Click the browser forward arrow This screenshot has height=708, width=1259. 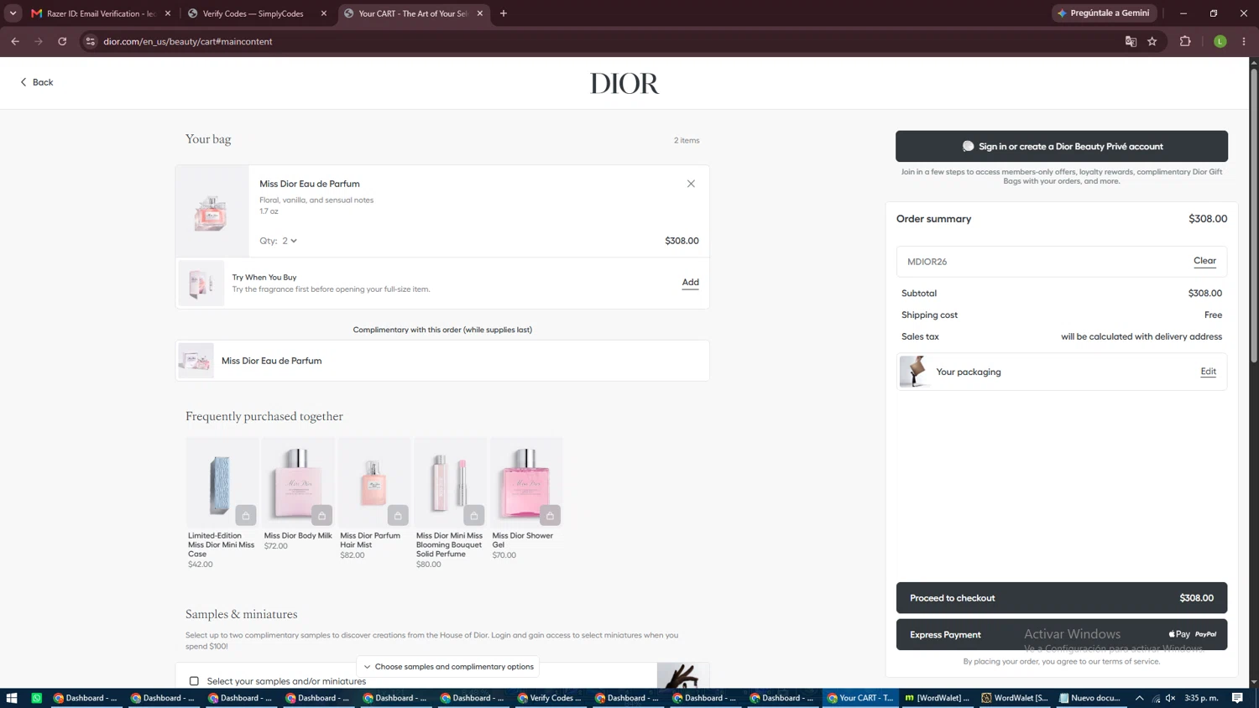tap(39, 41)
